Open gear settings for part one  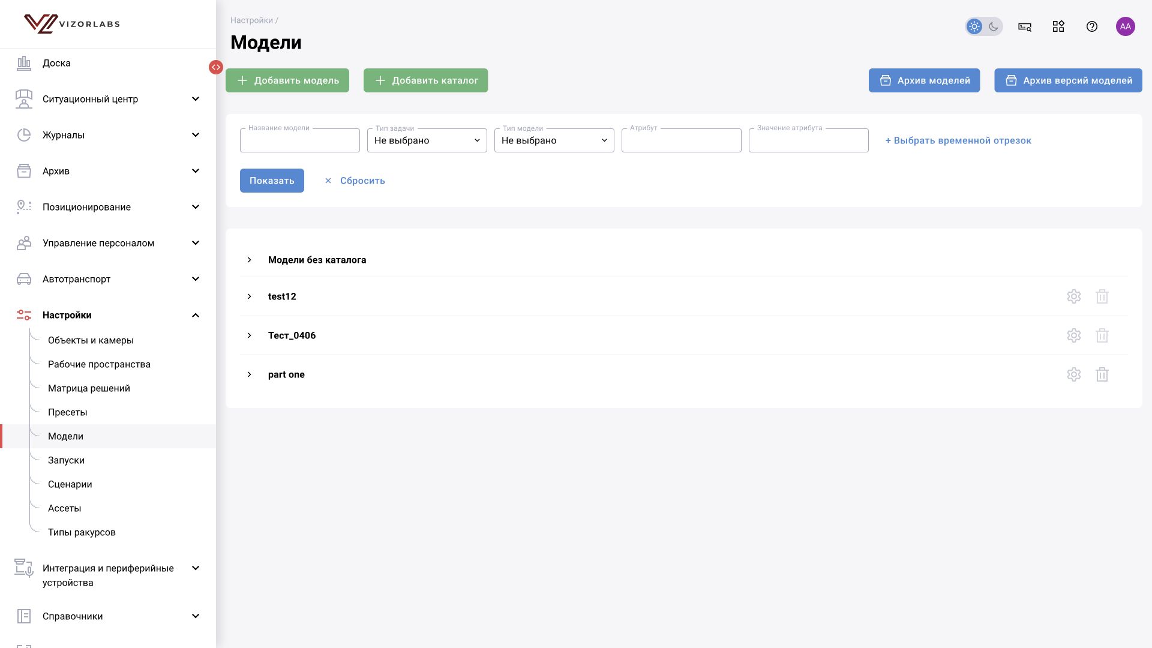point(1074,374)
